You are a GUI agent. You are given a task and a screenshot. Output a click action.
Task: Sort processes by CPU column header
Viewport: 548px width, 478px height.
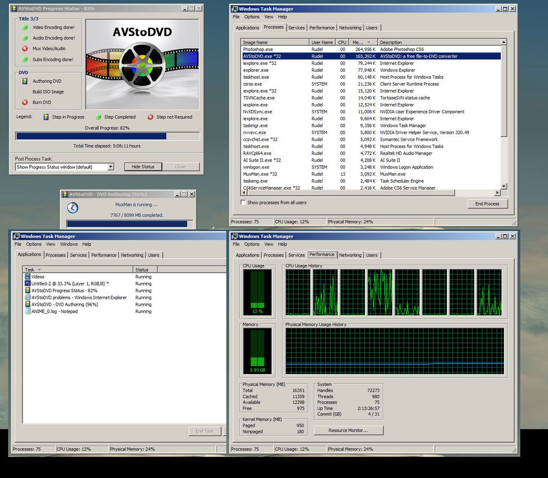342,42
